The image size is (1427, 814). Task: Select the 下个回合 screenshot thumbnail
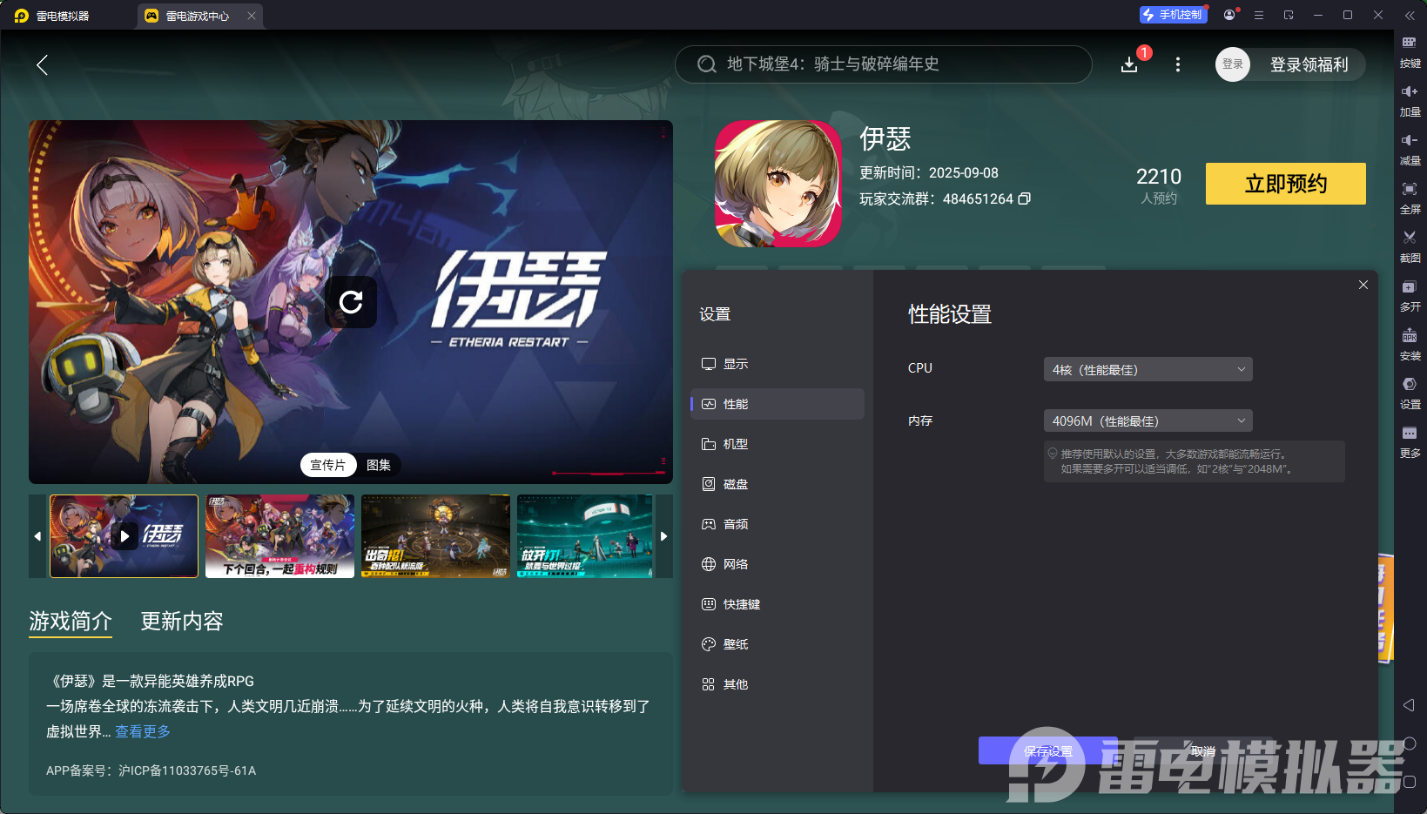click(279, 536)
